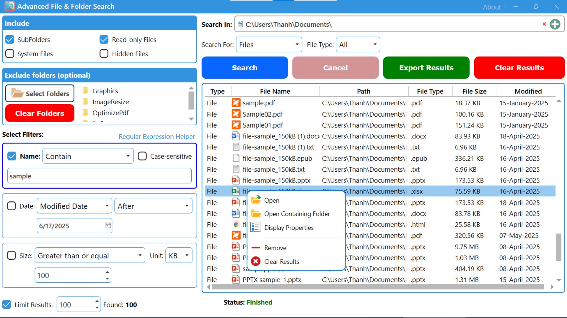Enable the Hidden Files checkbox

(104, 54)
